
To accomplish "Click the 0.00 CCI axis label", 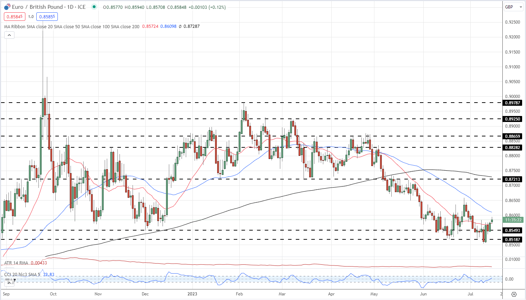I will (x=509, y=279).
